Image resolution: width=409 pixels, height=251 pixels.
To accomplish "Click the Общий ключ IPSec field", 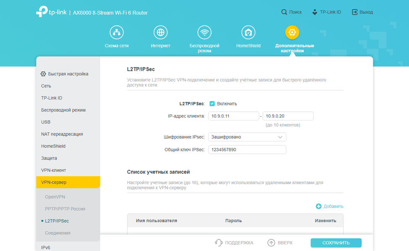I will coord(247,150).
